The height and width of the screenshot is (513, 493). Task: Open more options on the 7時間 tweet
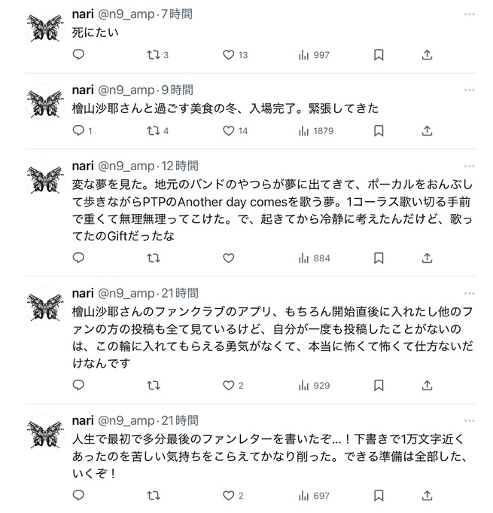tap(469, 14)
